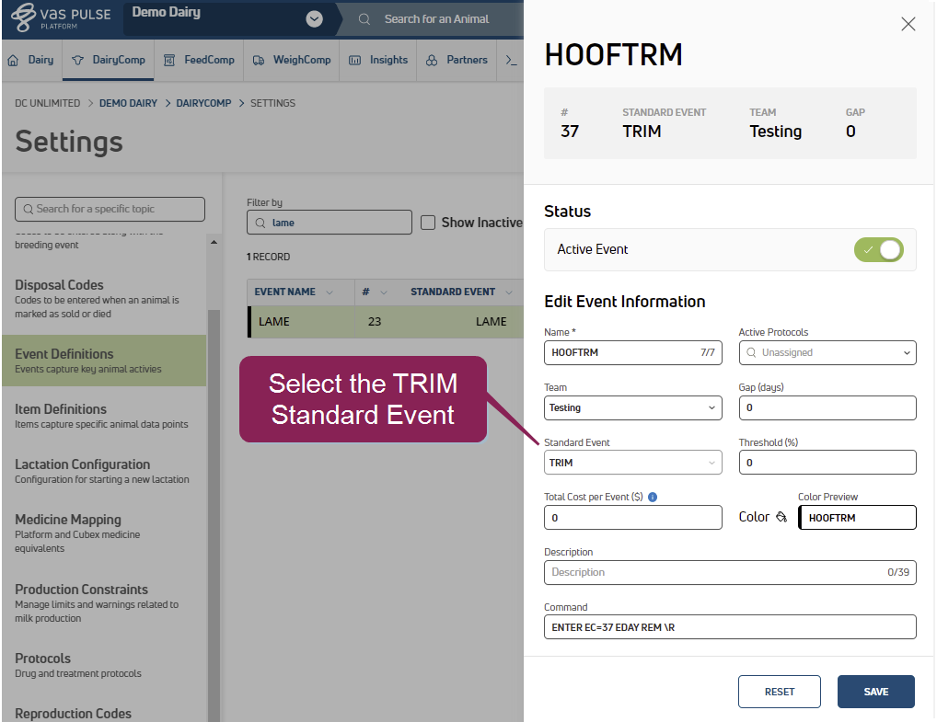937x722 pixels.
Task: Toggle the Active Event switch
Action: pos(878,249)
